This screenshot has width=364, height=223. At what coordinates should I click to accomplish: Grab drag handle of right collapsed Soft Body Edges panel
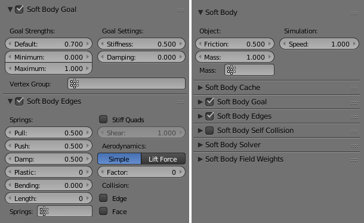(354, 117)
